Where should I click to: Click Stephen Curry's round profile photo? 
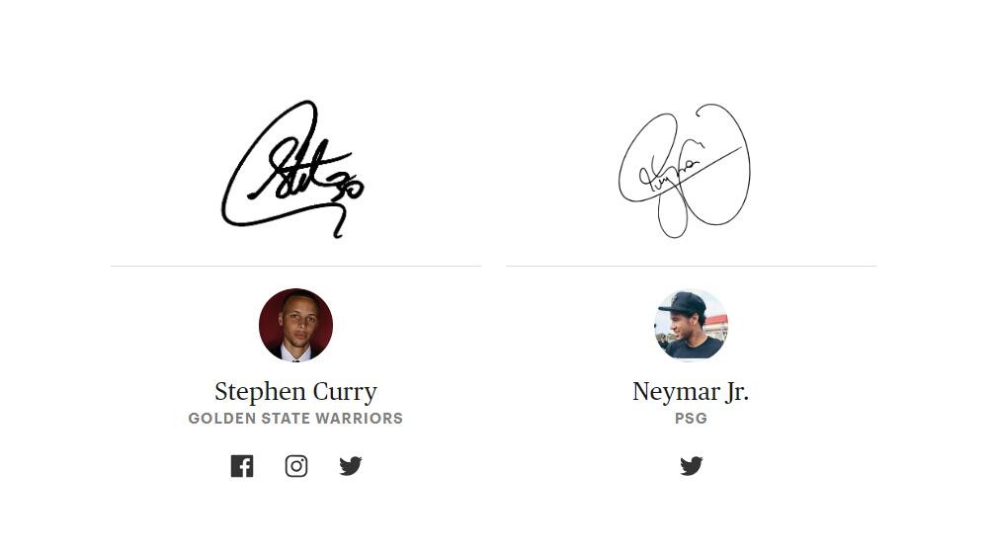(295, 325)
